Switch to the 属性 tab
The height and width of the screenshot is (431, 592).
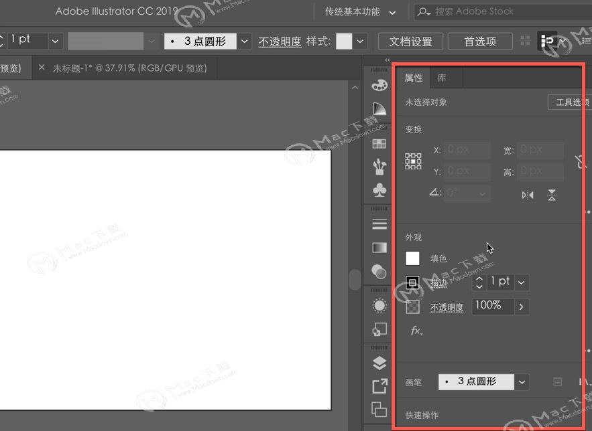point(414,78)
